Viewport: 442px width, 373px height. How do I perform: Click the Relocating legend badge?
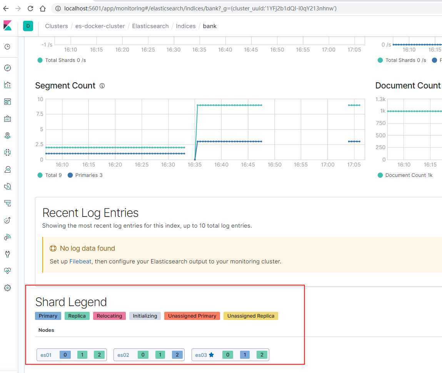tap(109, 316)
